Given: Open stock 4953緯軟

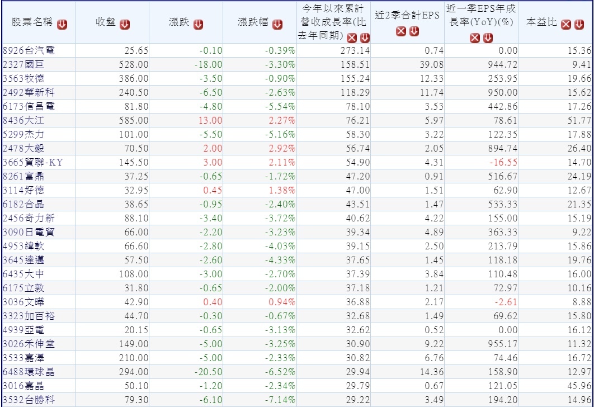Looking at the screenshot, I should [x=23, y=246].
